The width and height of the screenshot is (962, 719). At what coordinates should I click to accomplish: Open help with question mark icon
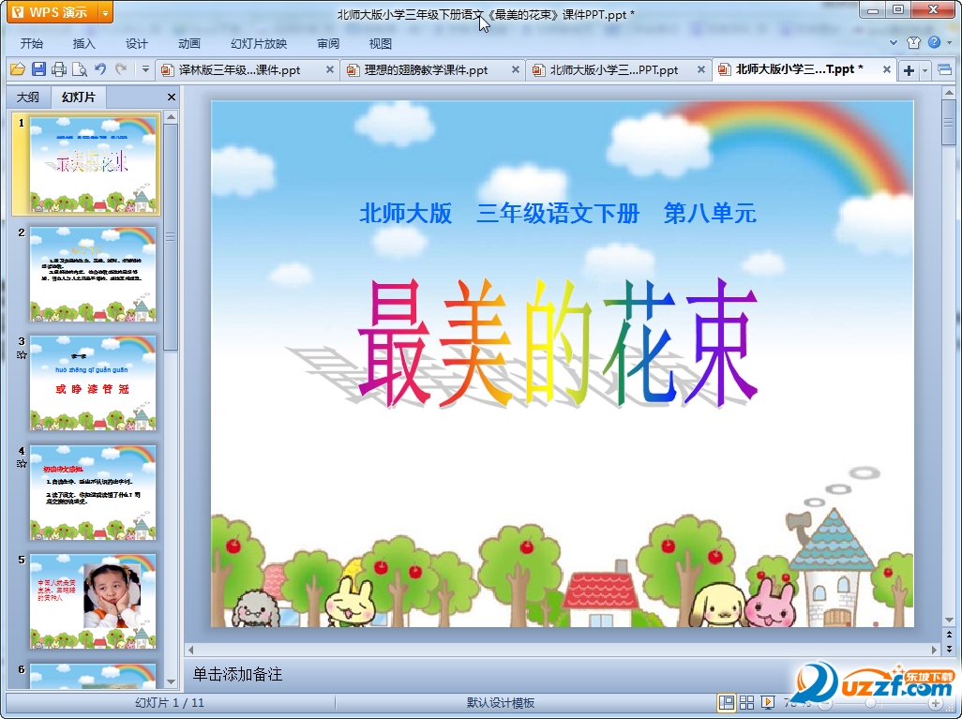coord(935,42)
